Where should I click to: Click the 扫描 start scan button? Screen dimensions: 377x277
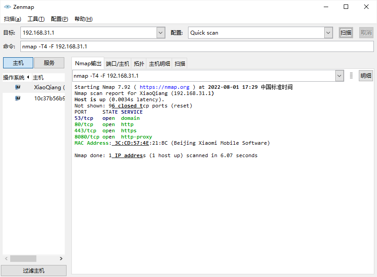coord(346,32)
